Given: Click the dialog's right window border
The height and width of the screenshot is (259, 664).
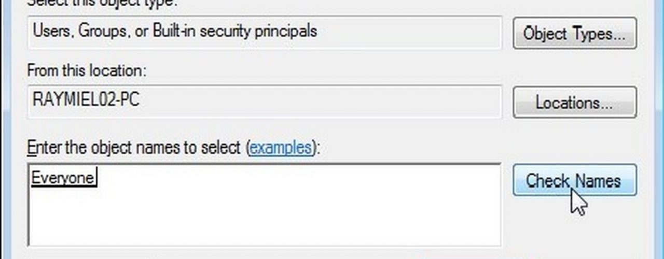Looking at the screenshot, I should [x=660, y=129].
